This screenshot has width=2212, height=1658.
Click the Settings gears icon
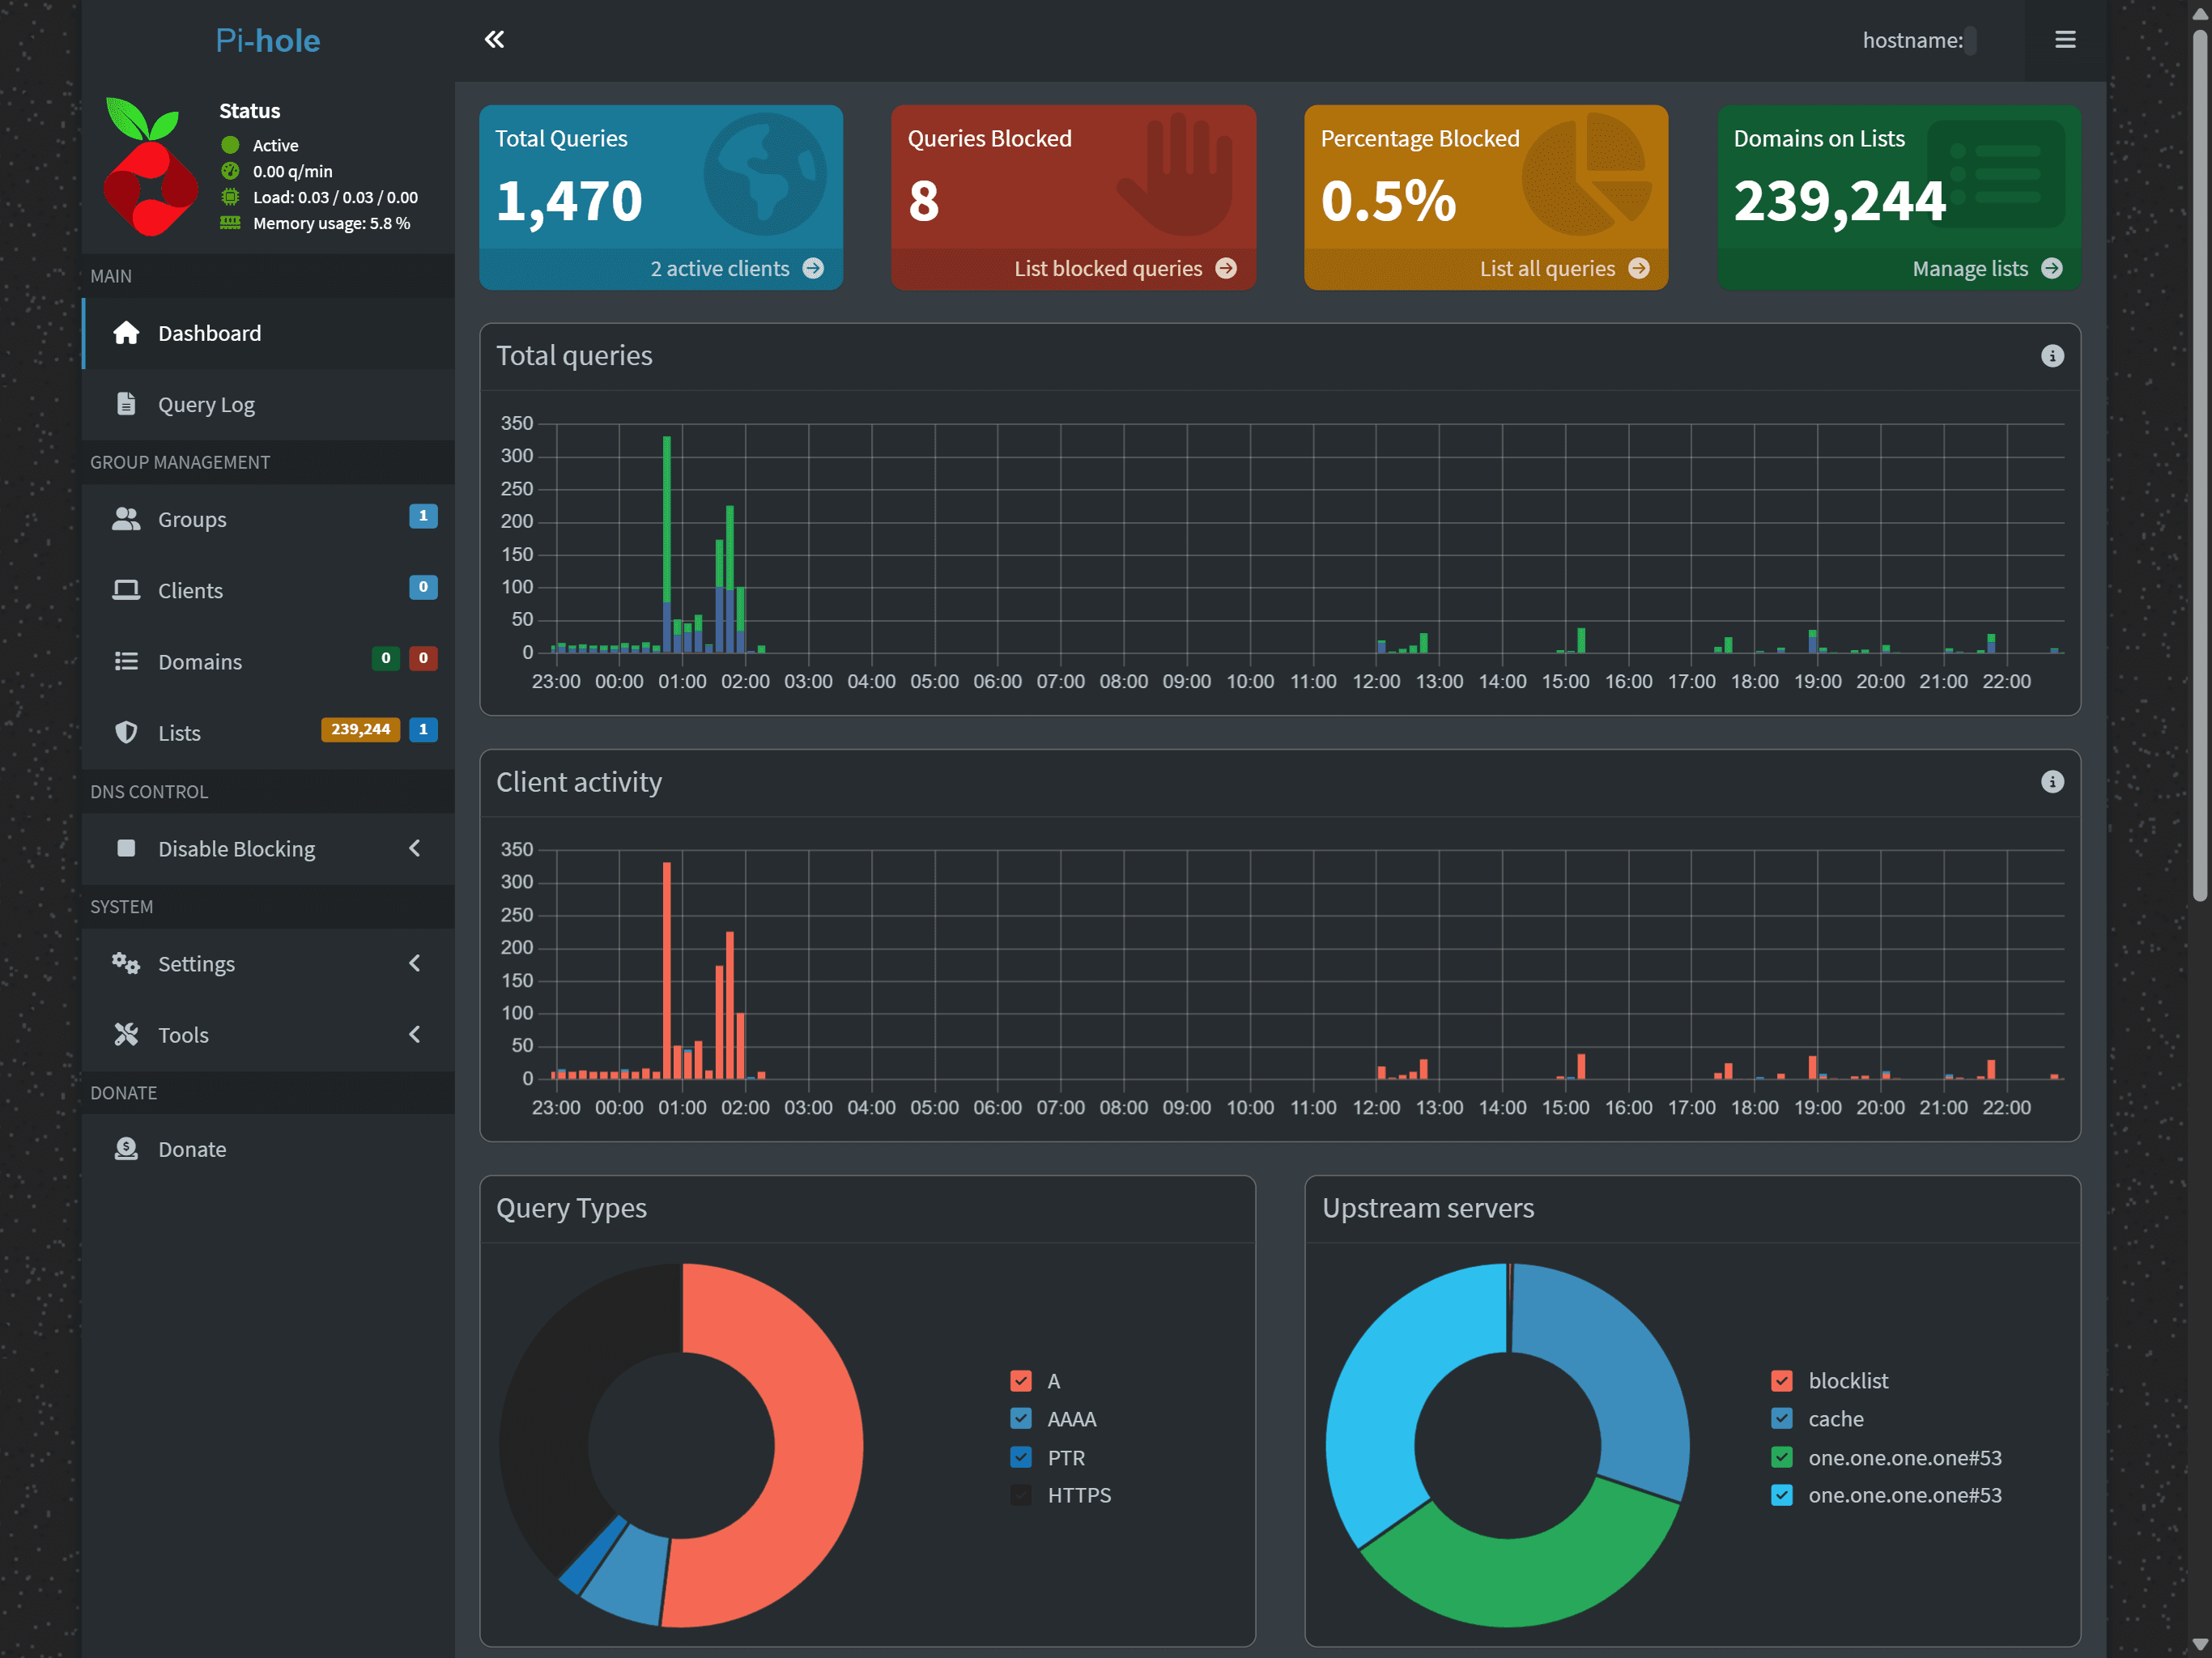point(126,963)
